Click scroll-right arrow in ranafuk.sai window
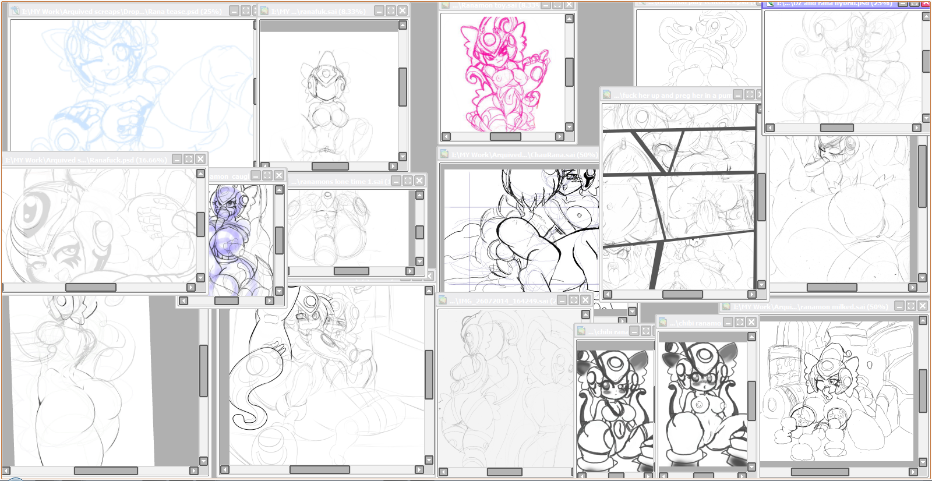932x481 pixels. [x=393, y=167]
